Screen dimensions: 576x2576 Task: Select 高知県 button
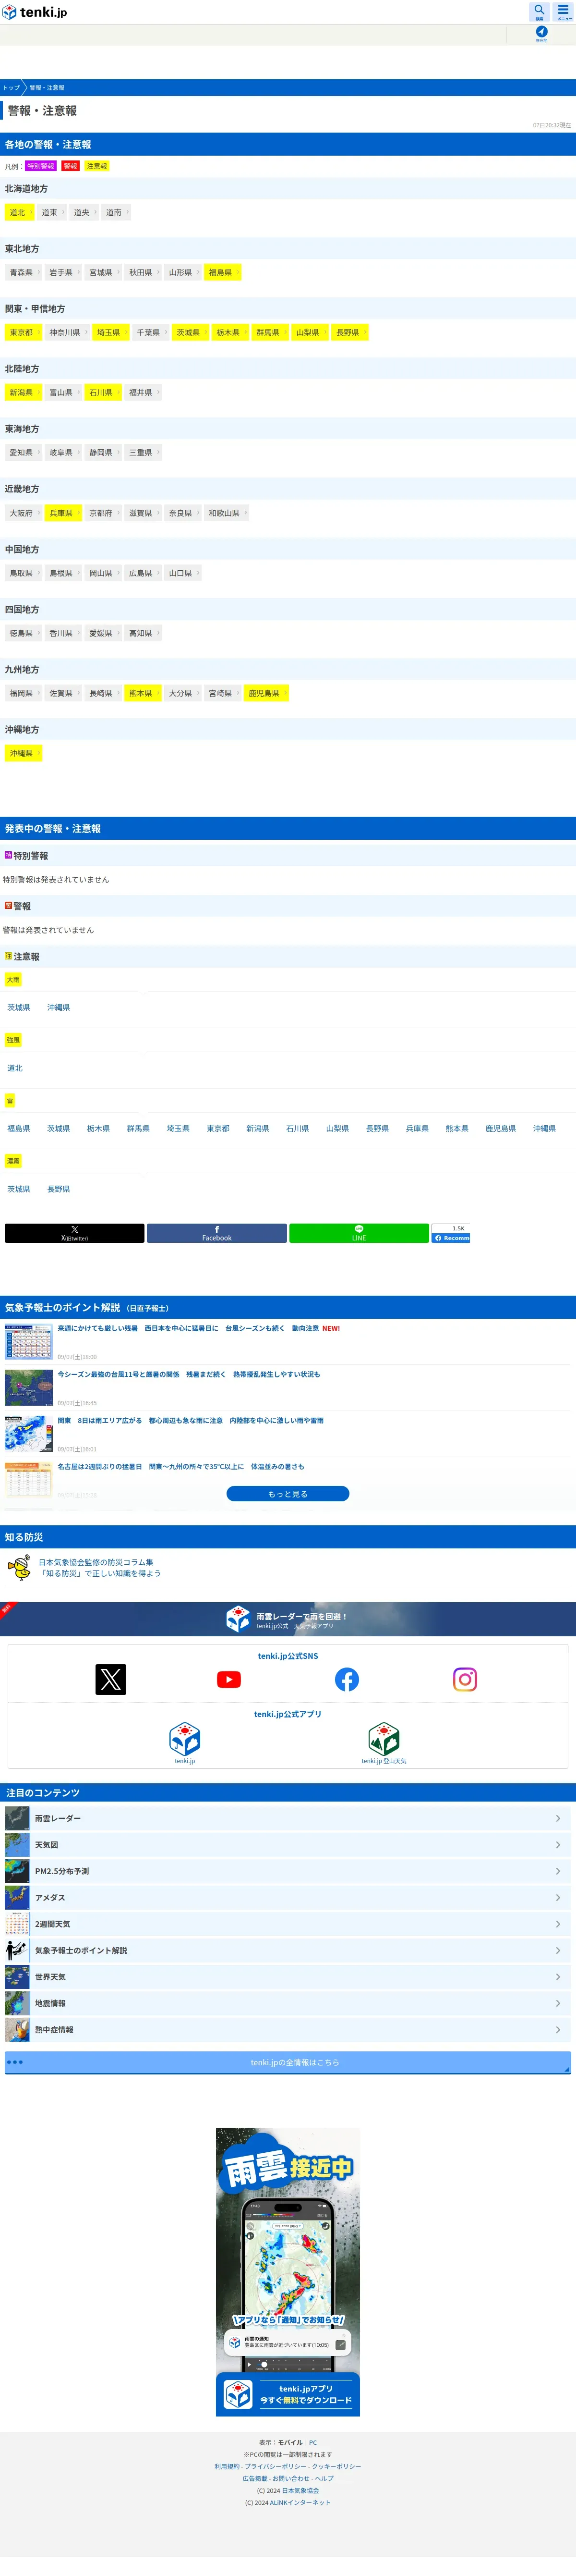click(143, 633)
